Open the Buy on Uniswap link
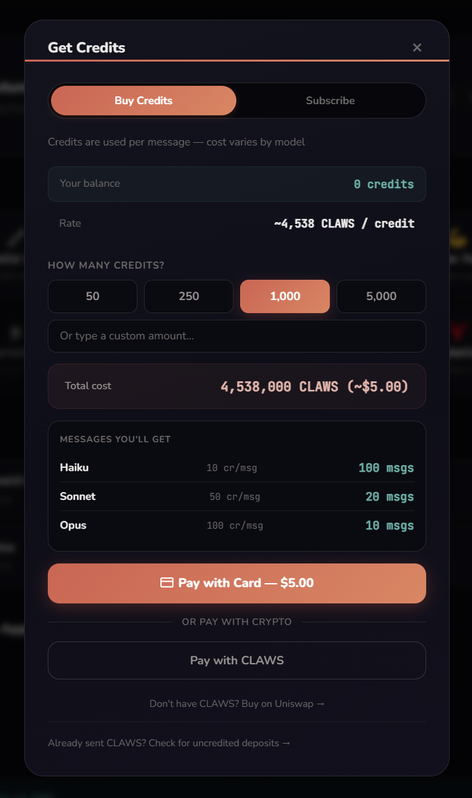 tap(236, 703)
